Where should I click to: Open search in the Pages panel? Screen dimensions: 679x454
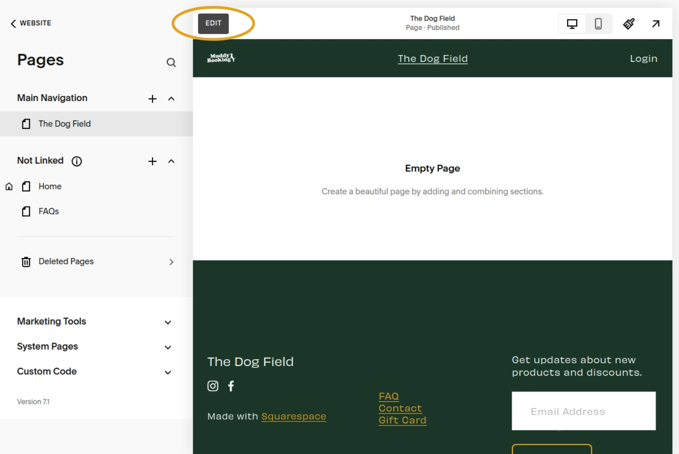tap(171, 62)
